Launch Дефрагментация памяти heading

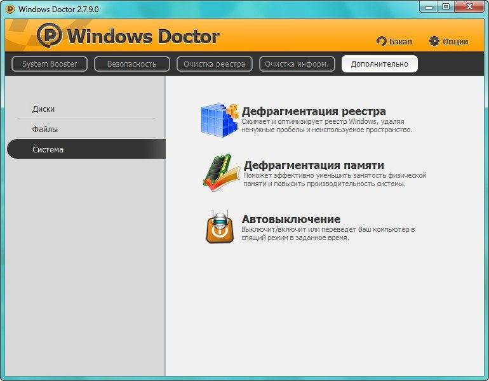click(x=314, y=165)
